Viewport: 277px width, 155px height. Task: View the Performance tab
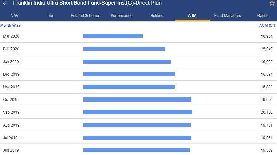122,16
